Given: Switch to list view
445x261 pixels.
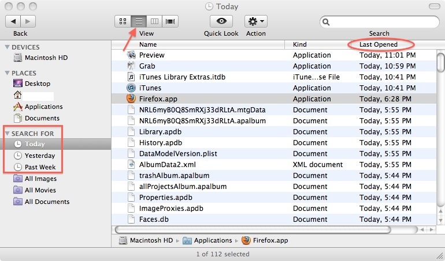Looking at the screenshot, I should [x=139, y=21].
